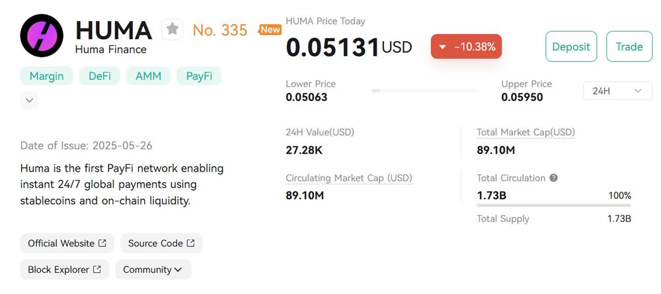Click the No. 335 ranking text
The width and height of the screenshot is (661, 294).
pos(219,30)
